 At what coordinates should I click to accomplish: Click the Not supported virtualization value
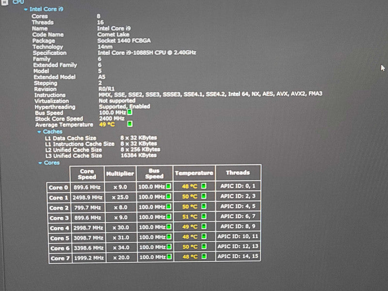click(117, 101)
